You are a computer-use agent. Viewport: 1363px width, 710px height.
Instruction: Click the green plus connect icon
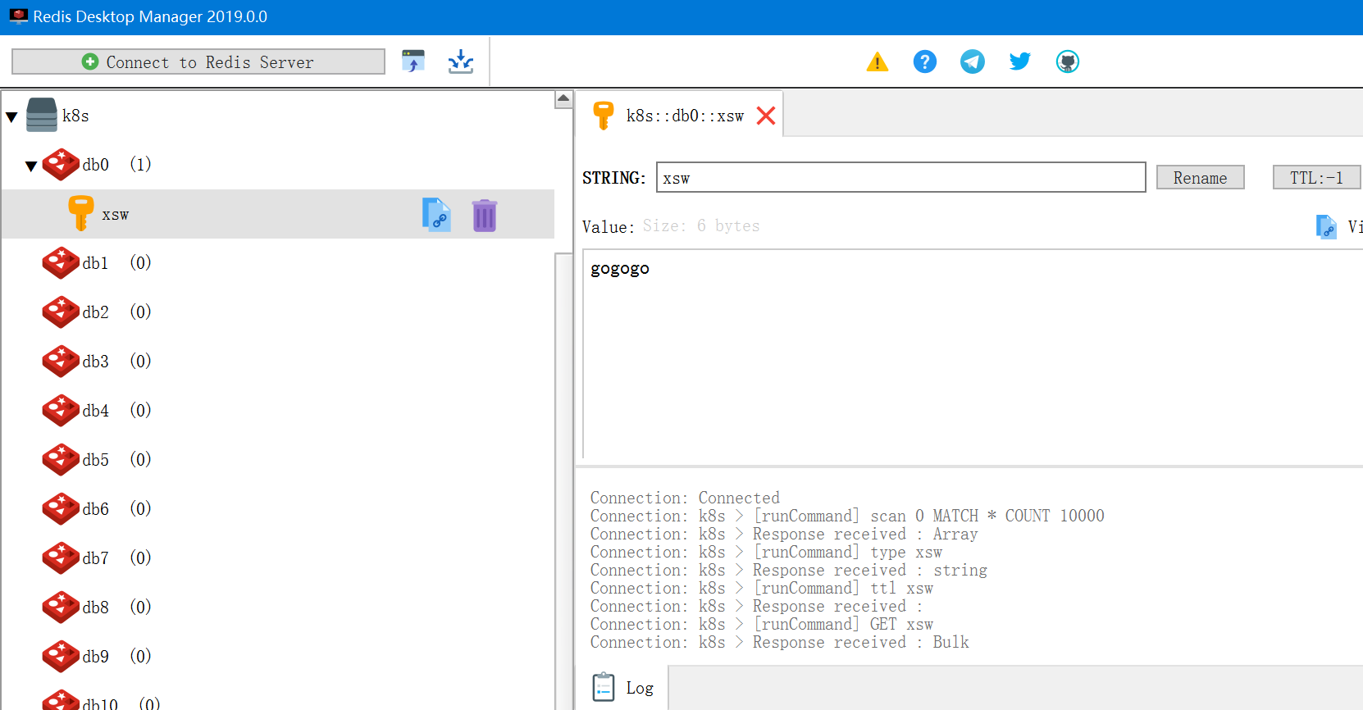click(90, 61)
